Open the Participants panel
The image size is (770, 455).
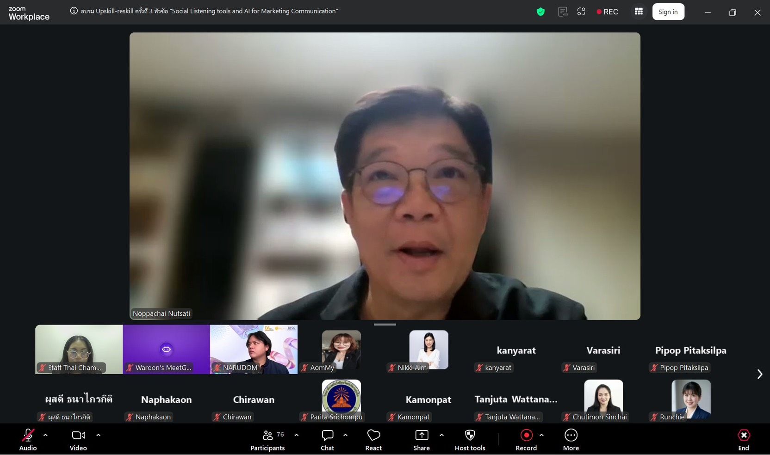click(267, 439)
